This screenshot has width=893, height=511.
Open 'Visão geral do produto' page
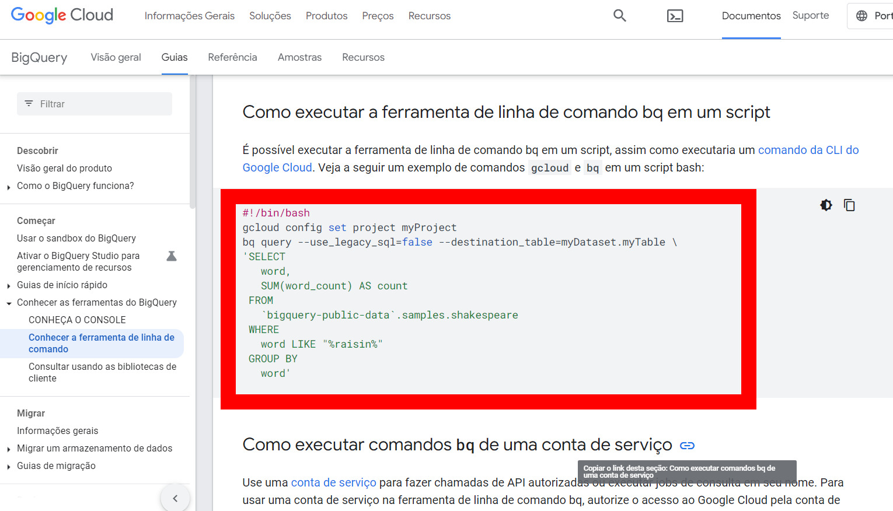64,168
